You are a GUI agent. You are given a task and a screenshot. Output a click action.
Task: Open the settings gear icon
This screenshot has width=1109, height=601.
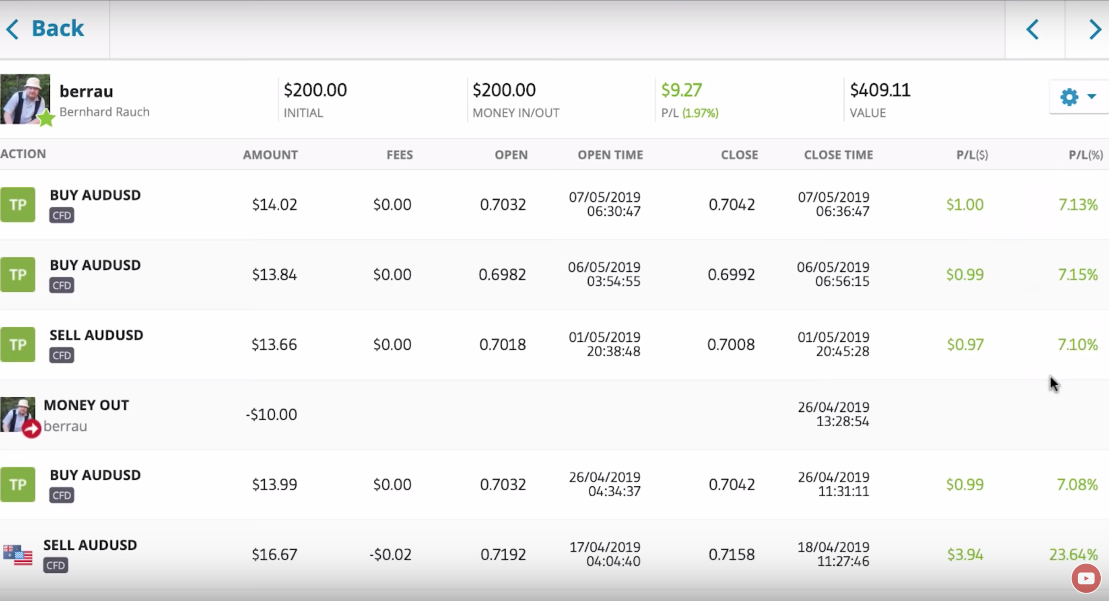coord(1069,97)
